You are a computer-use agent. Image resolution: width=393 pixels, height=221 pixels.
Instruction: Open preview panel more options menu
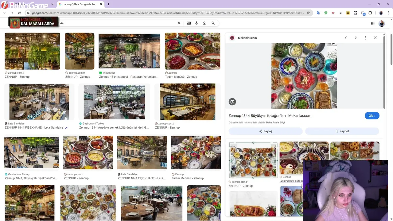[365, 38]
